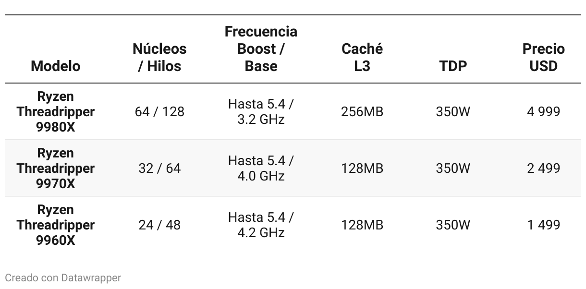Click the 1 499 price cell
586x289 pixels.
pos(544,225)
